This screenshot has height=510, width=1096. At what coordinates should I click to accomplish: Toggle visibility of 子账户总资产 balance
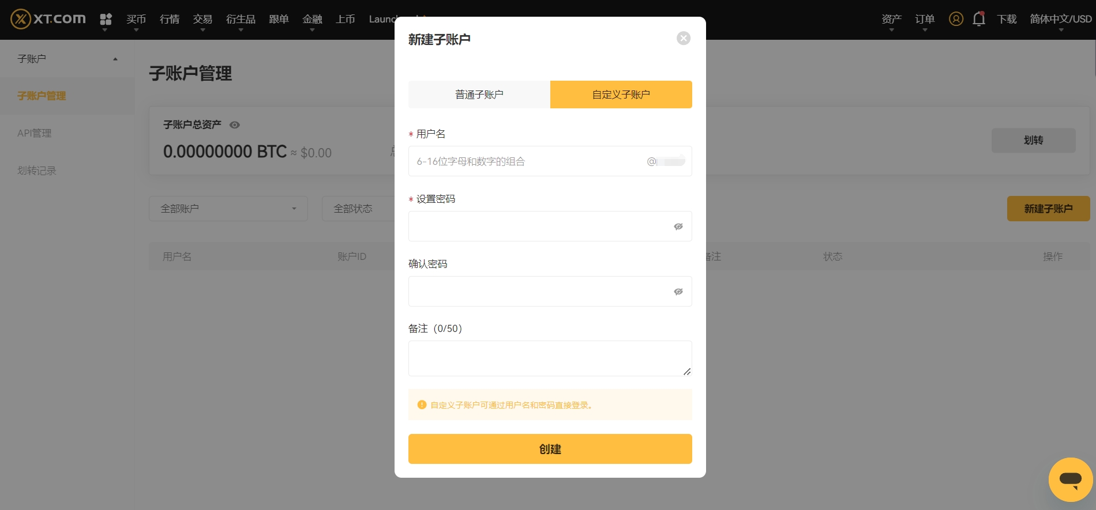[x=235, y=125]
